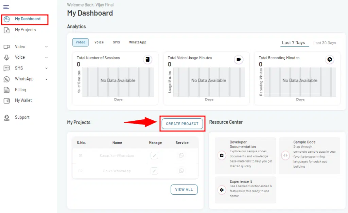Open Developer Documentation clipboard icon
The height and width of the screenshot is (213, 348).
pyautogui.click(x=222, y=155)
